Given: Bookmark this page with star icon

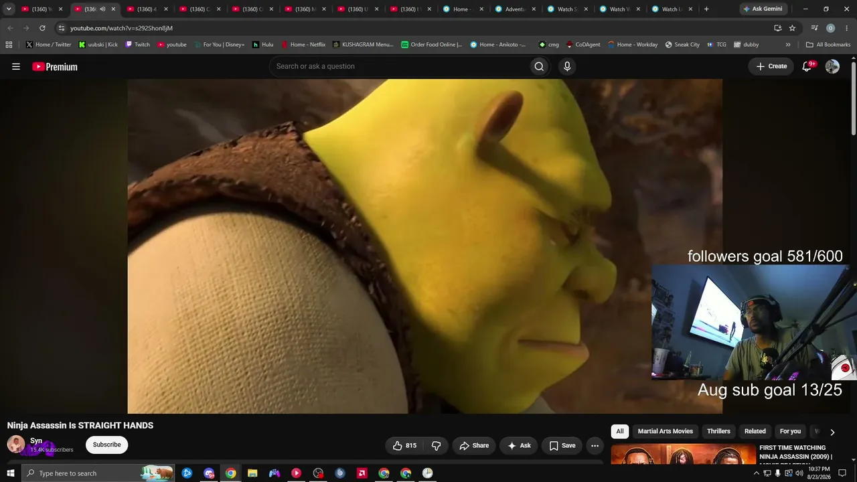Looking at the screenshot, I should tap(792, 28).
